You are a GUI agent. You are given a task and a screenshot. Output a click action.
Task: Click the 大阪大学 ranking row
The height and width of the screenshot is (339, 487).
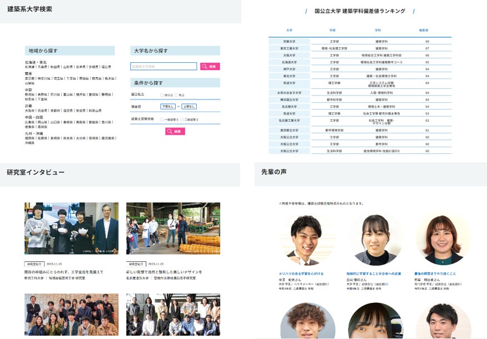pyautogui.click(x=360, y=55)
